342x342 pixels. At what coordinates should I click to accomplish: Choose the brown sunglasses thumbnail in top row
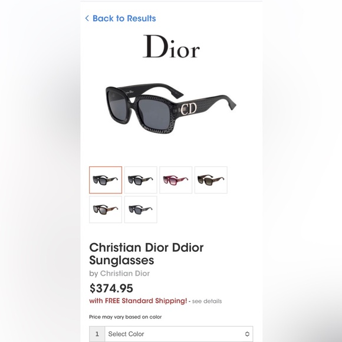pyautogui.click(x=211, y=180)
